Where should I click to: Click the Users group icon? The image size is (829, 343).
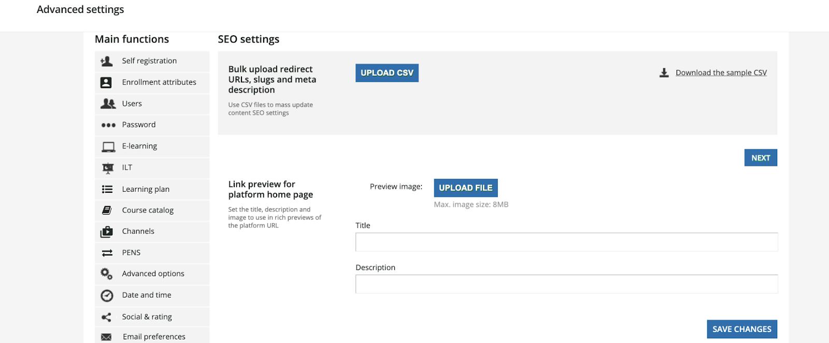(x=108, y=104)
